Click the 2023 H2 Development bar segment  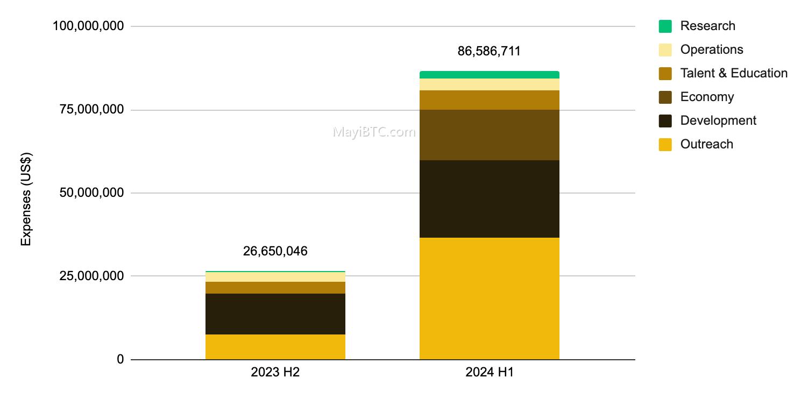pyautogui.click(x=275, y=314)
